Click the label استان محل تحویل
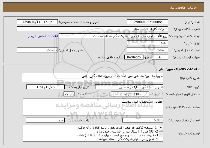 [187, 50]
